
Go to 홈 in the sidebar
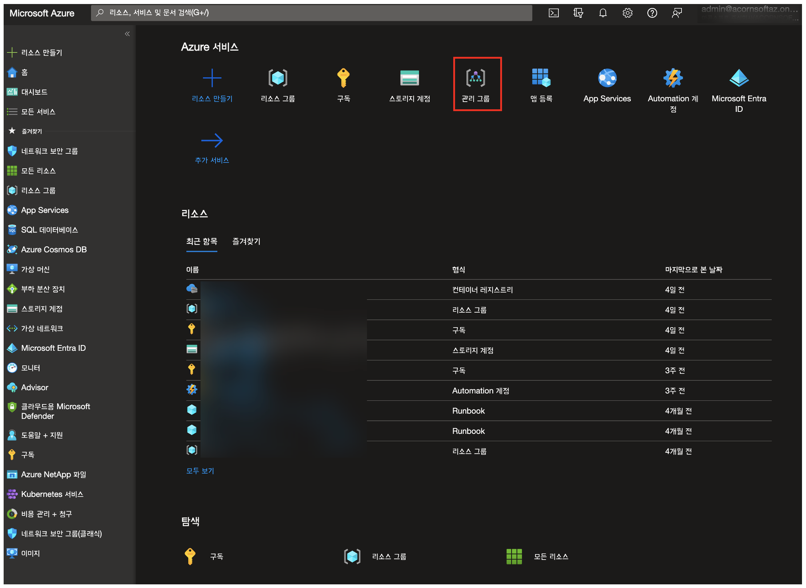pos(17,72)
